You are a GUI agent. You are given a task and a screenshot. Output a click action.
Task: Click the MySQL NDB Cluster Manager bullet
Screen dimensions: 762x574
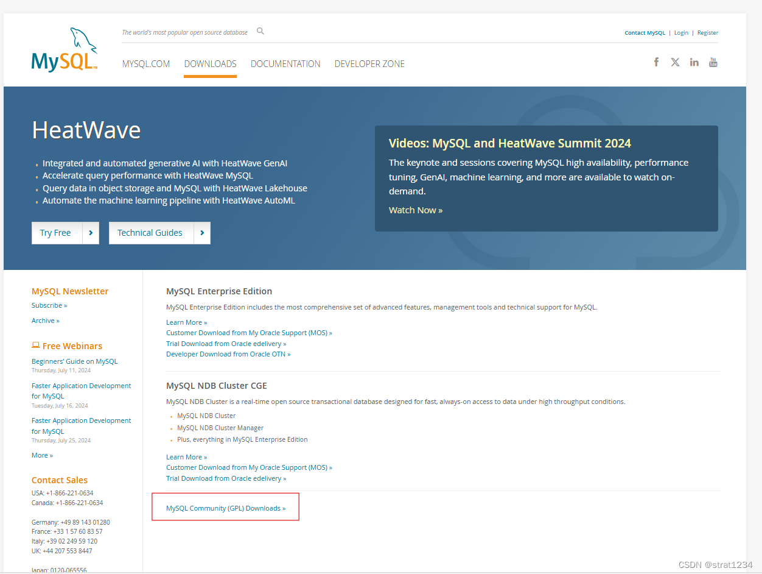[x=220, y=428]
